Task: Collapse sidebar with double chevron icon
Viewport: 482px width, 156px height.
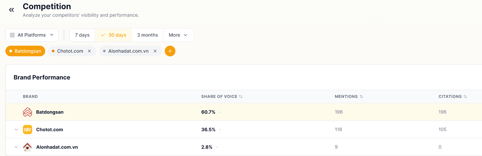Action: tap(11, 10)
